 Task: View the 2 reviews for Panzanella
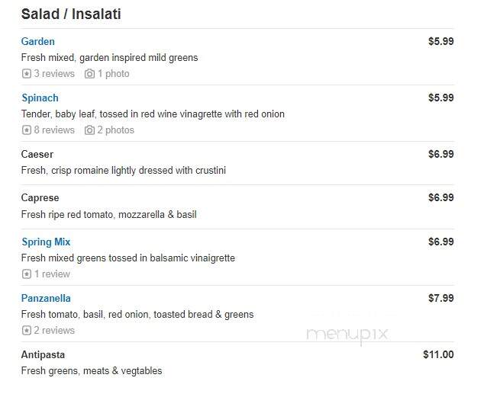(54, 331)
